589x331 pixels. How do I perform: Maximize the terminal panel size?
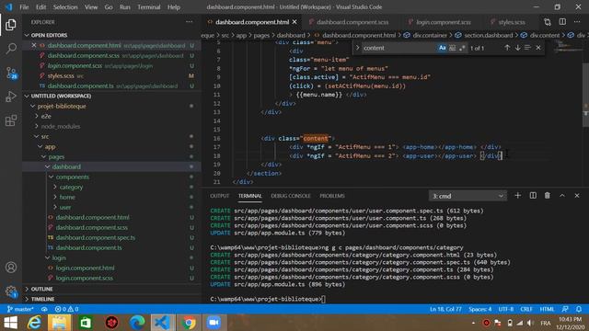[x=562, y=196]
